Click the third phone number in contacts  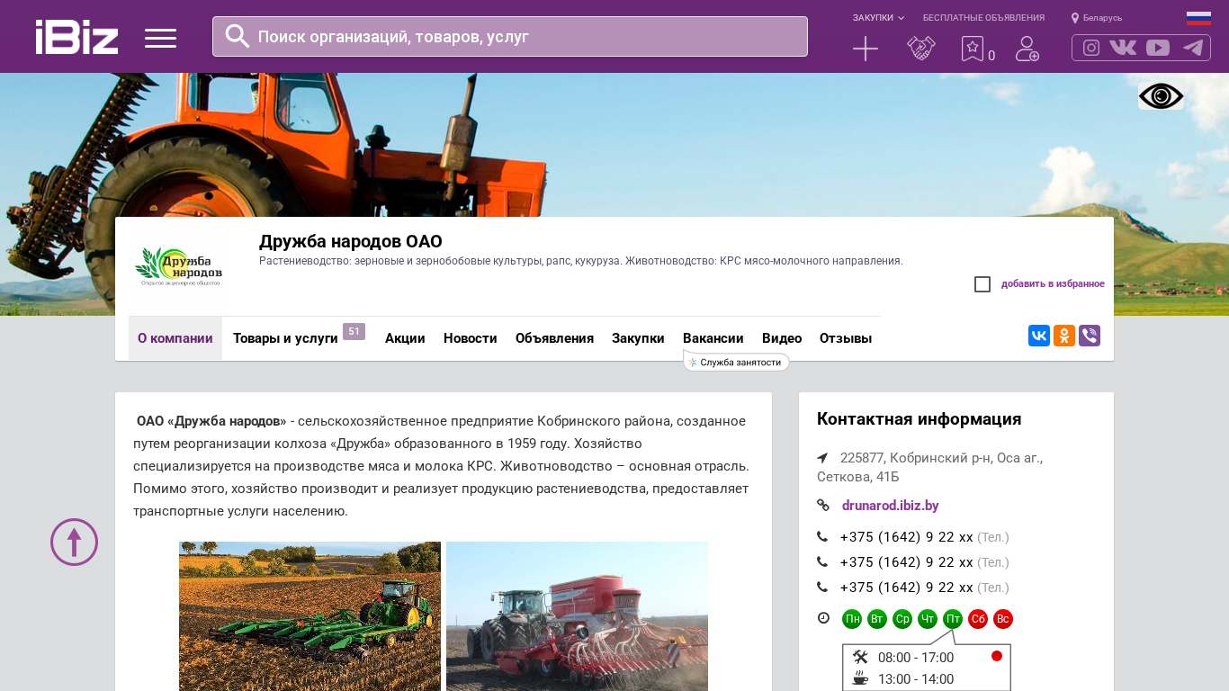tap(907, 588)
